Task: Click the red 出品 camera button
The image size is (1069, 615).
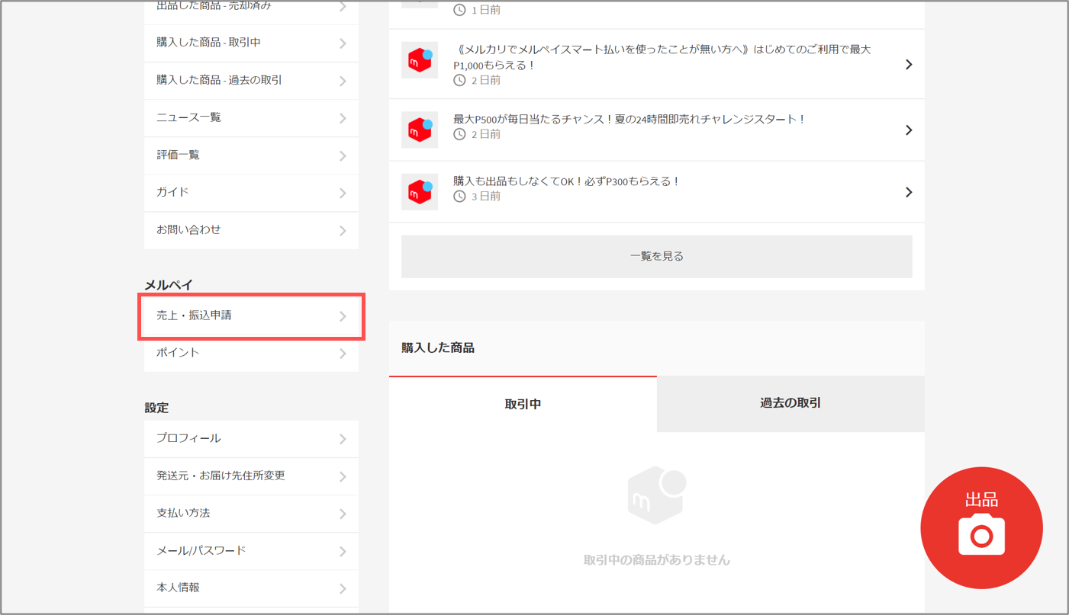Action: [x=981, y=528]
